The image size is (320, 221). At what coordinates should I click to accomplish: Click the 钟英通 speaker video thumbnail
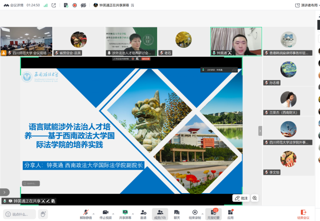point(236,41)
